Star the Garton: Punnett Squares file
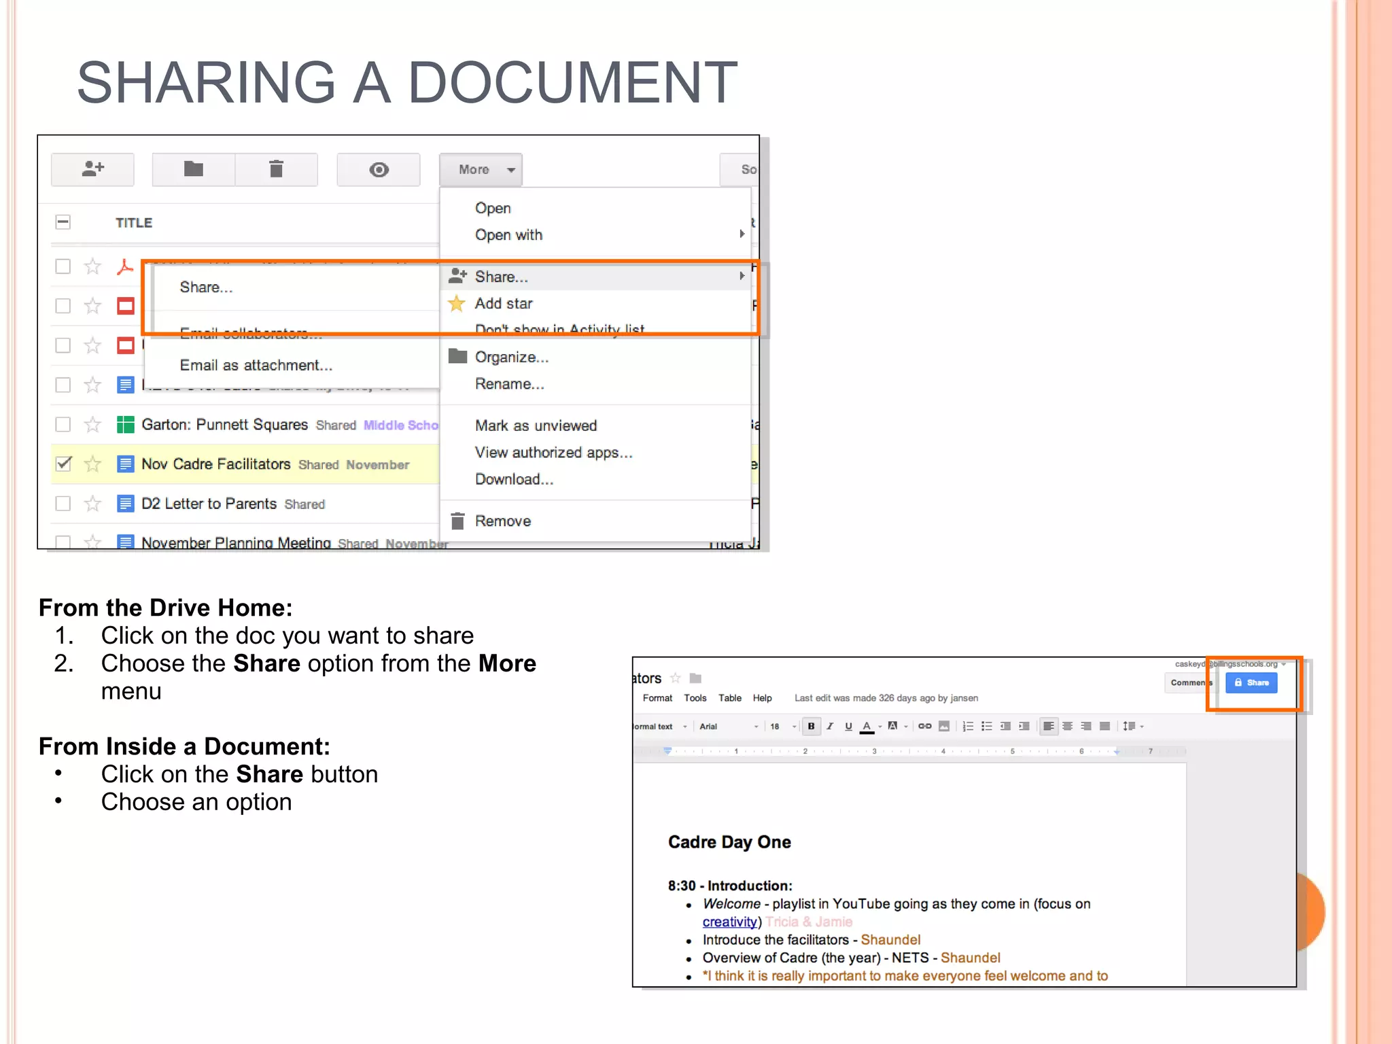This screenshot has height=1044, width=1392. pyautogui.click(x=92, y=425)
